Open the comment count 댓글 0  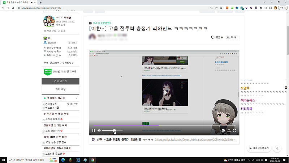coord(217,37)
